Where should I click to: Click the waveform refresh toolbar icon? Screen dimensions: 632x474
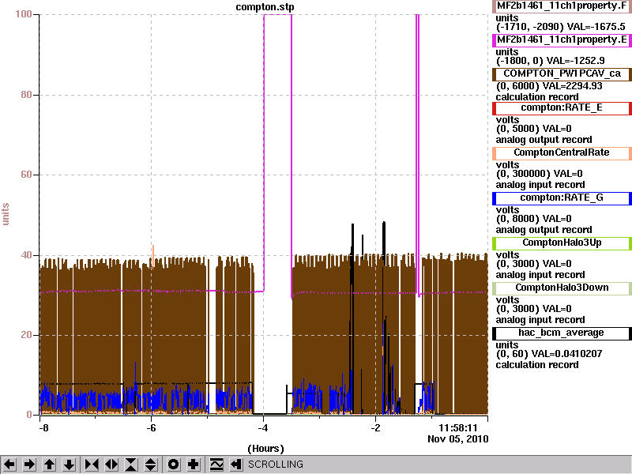click(x=216, y=465)
